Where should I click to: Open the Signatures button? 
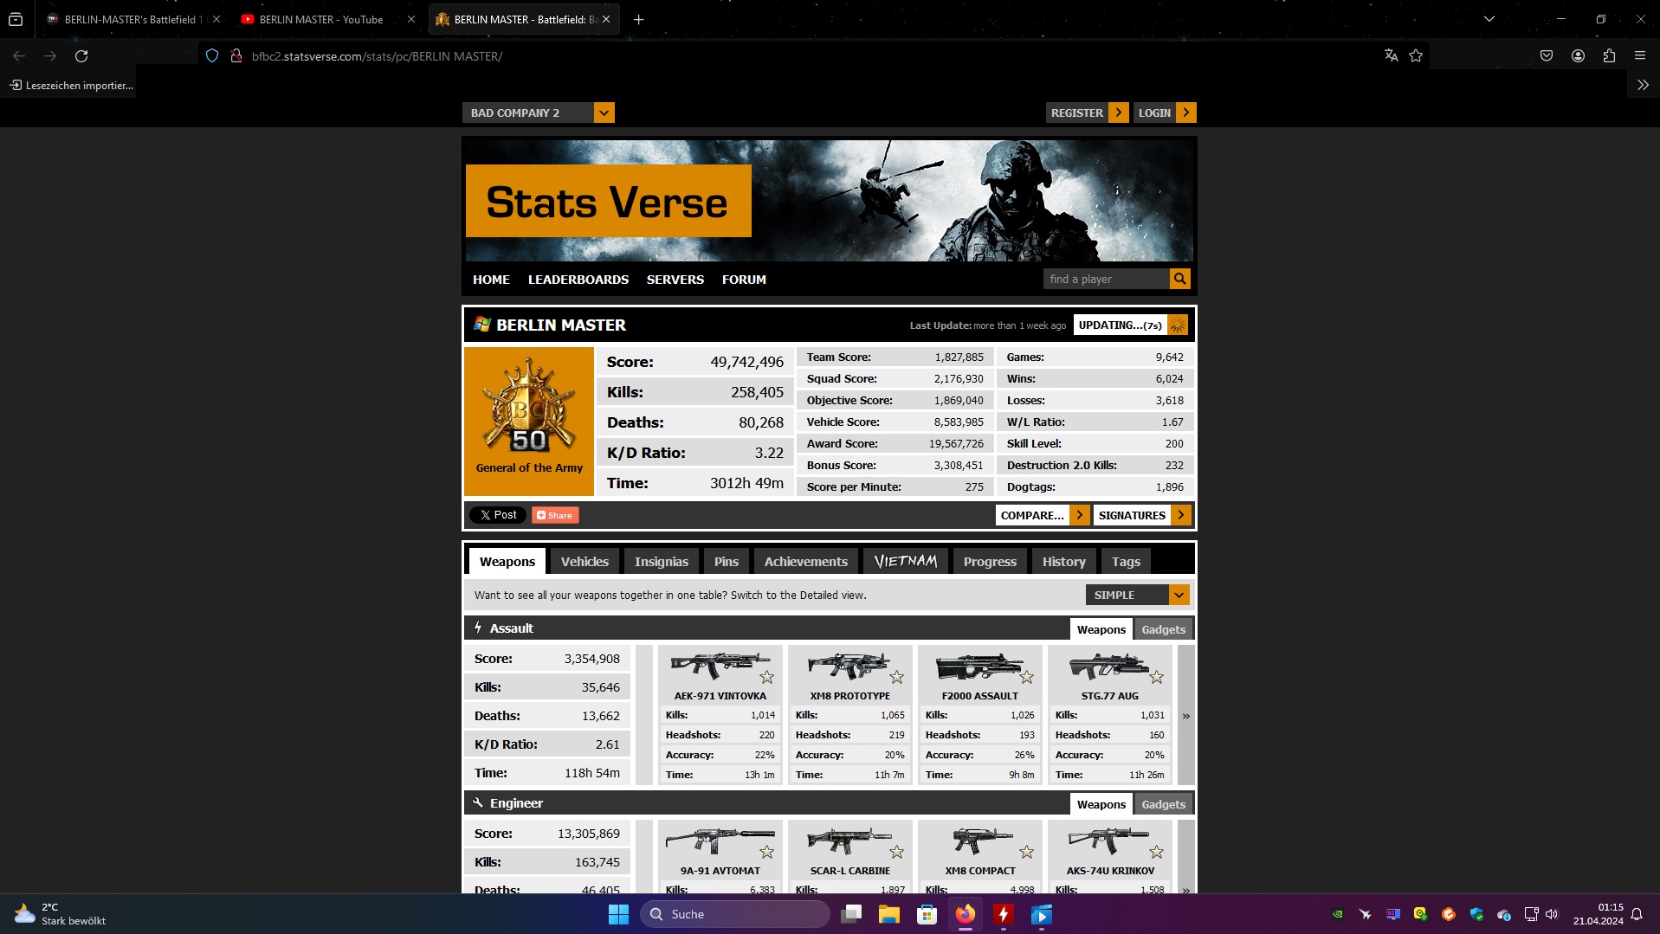[1142, 515]
